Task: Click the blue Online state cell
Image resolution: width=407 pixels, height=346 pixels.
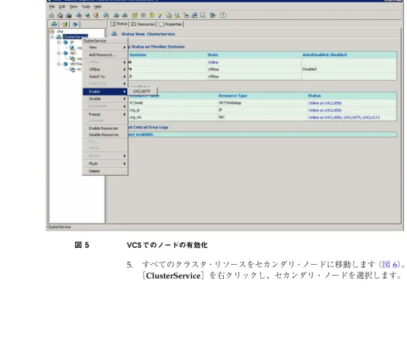Action: click(x=213, y=62)
